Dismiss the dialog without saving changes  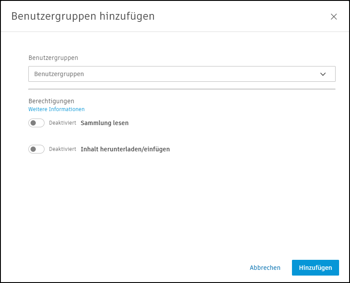click(x=265, y=267)
